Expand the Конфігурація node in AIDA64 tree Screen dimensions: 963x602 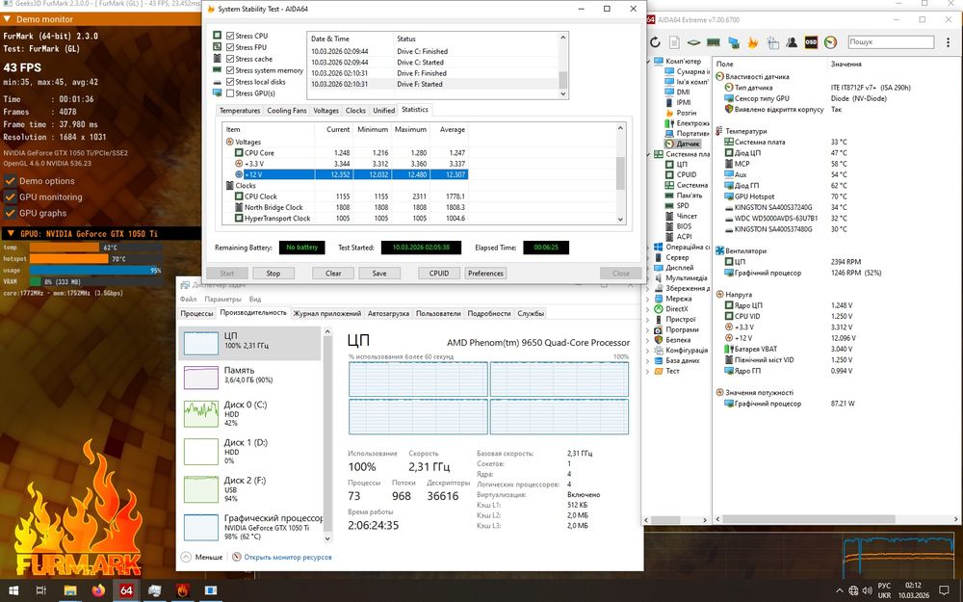pos(648,351)
